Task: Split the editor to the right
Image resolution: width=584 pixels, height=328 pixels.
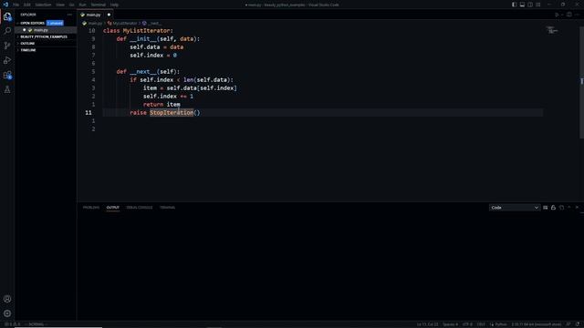Action: [569, 15]
